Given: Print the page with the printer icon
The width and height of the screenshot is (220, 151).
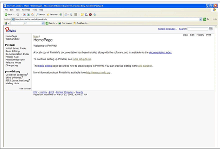Looking at the screenshot, I should pos(71,14).
